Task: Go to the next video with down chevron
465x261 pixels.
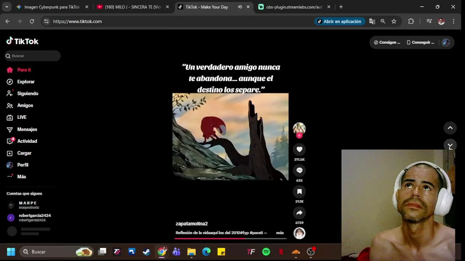Action: [x=450, y=145]
